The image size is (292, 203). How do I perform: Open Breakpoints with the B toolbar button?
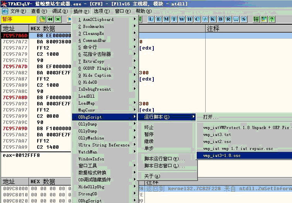(x=220, y=19)
